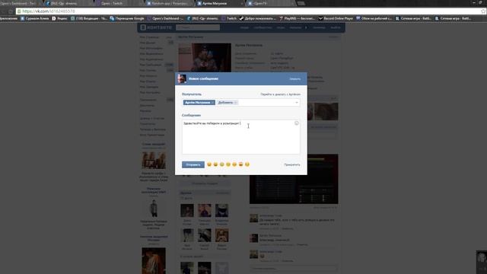The height and width of the screenshot is (274, 487).
Task: Click the VK search field in page header
Action: point(198,27)
